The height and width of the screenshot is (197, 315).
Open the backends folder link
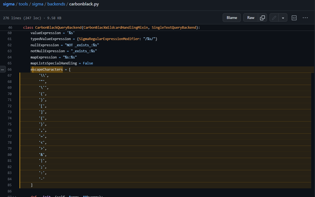(56, 4)
